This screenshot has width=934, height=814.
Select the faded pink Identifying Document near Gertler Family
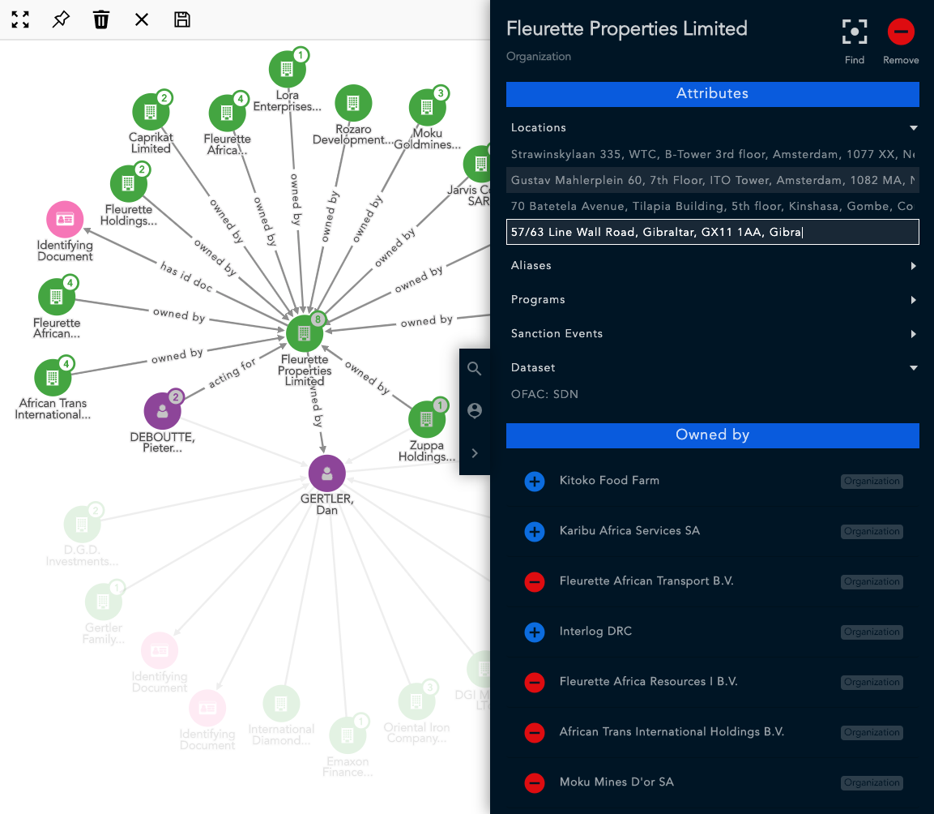[x=160, y=650]
